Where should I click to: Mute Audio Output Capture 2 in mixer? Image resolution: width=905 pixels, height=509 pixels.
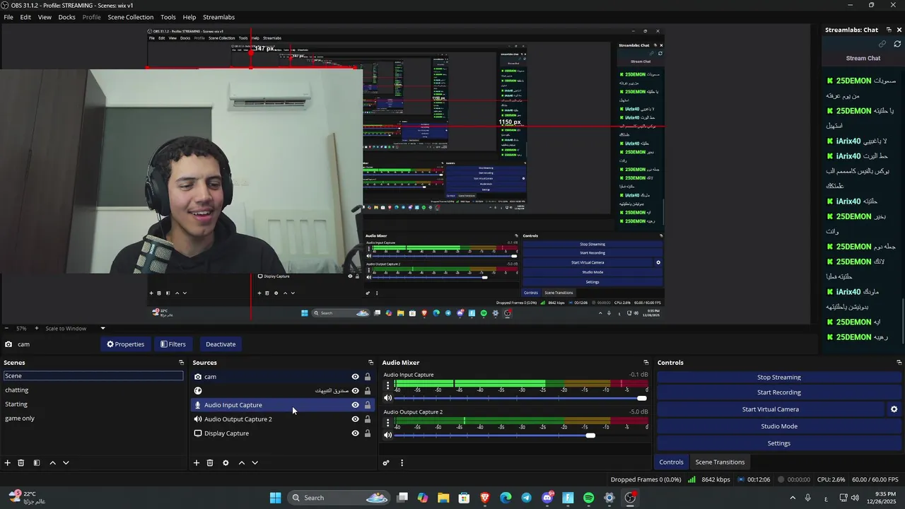click(387, 435)
